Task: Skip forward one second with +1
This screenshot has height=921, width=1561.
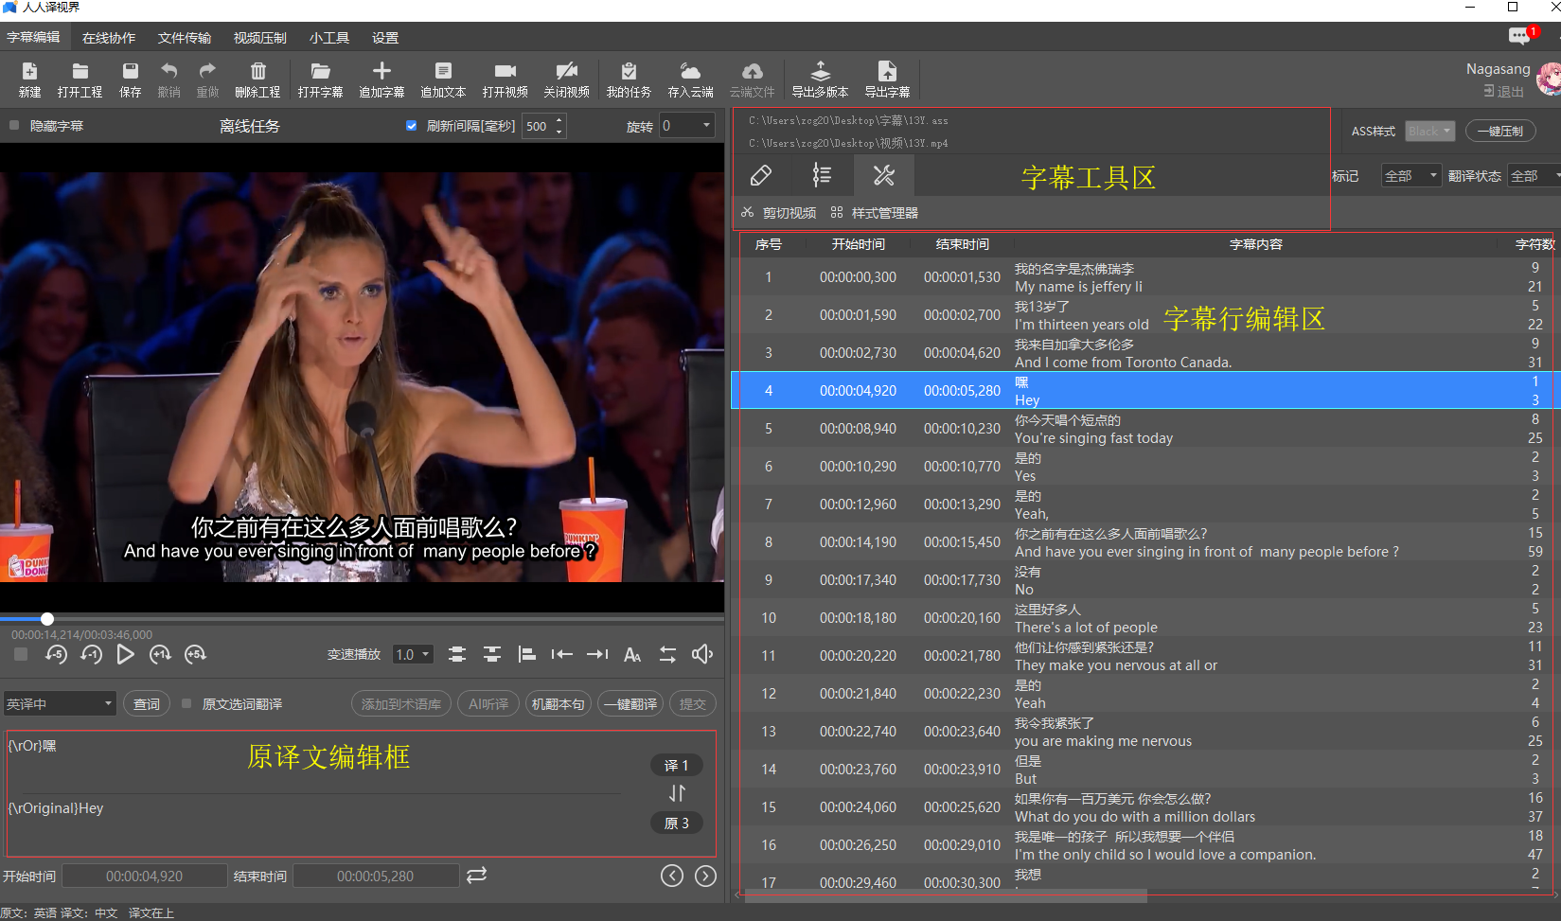Action: coord(160,654)
